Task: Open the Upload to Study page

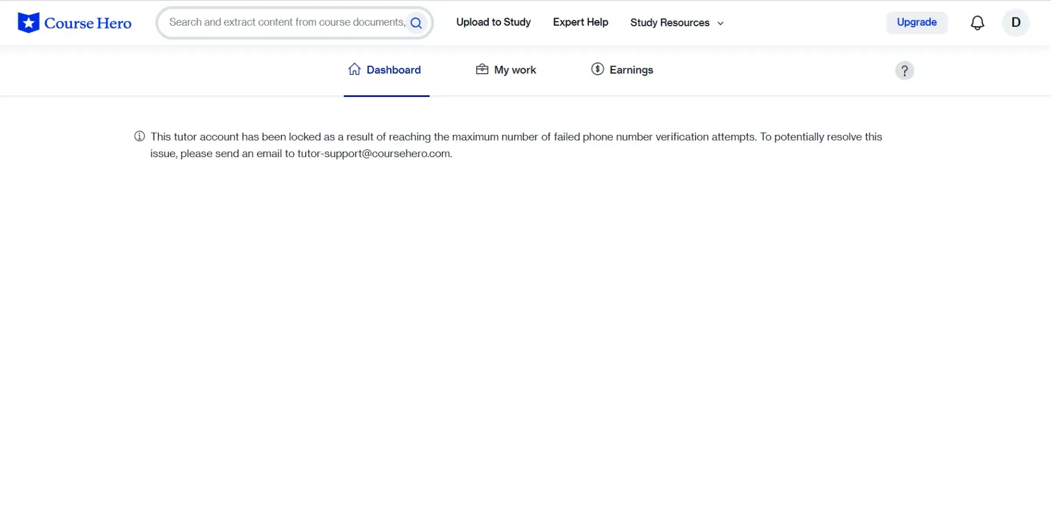Action: coord(493,22)
